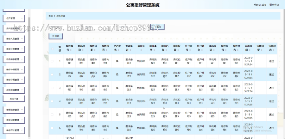Sort by the 房间号 column arrows
The width and height of the screenshot is (285, 139).
tap(141, 50)
